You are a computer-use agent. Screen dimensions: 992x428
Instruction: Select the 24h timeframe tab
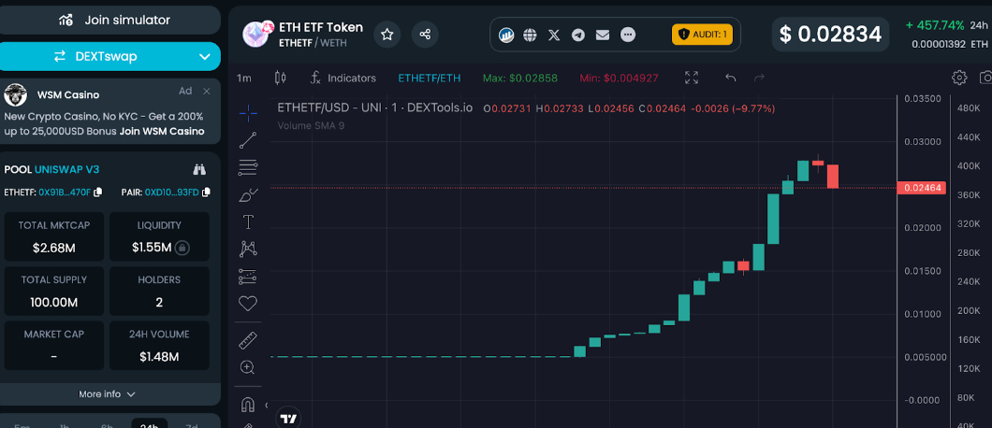149,424
